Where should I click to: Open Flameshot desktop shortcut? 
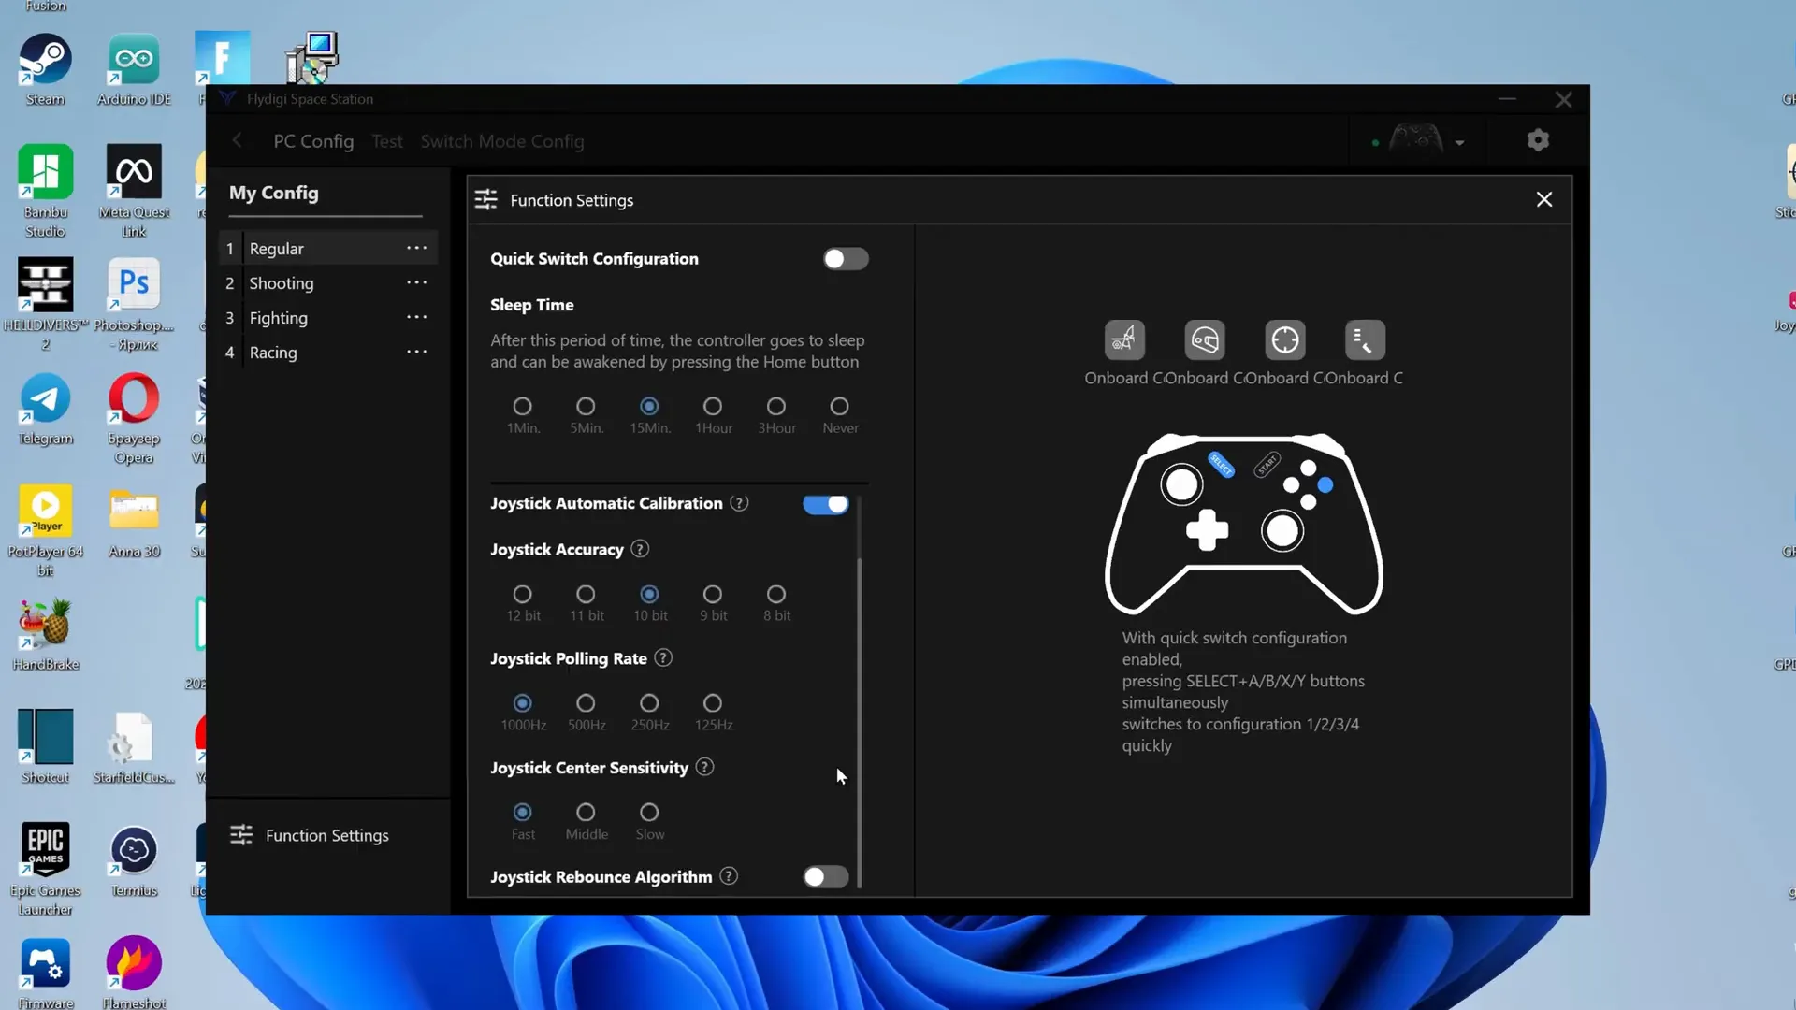[x=134, y=973]
